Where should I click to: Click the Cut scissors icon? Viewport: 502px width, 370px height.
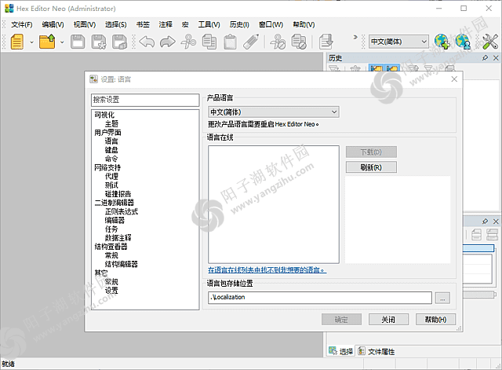click(x=188, y=42)
